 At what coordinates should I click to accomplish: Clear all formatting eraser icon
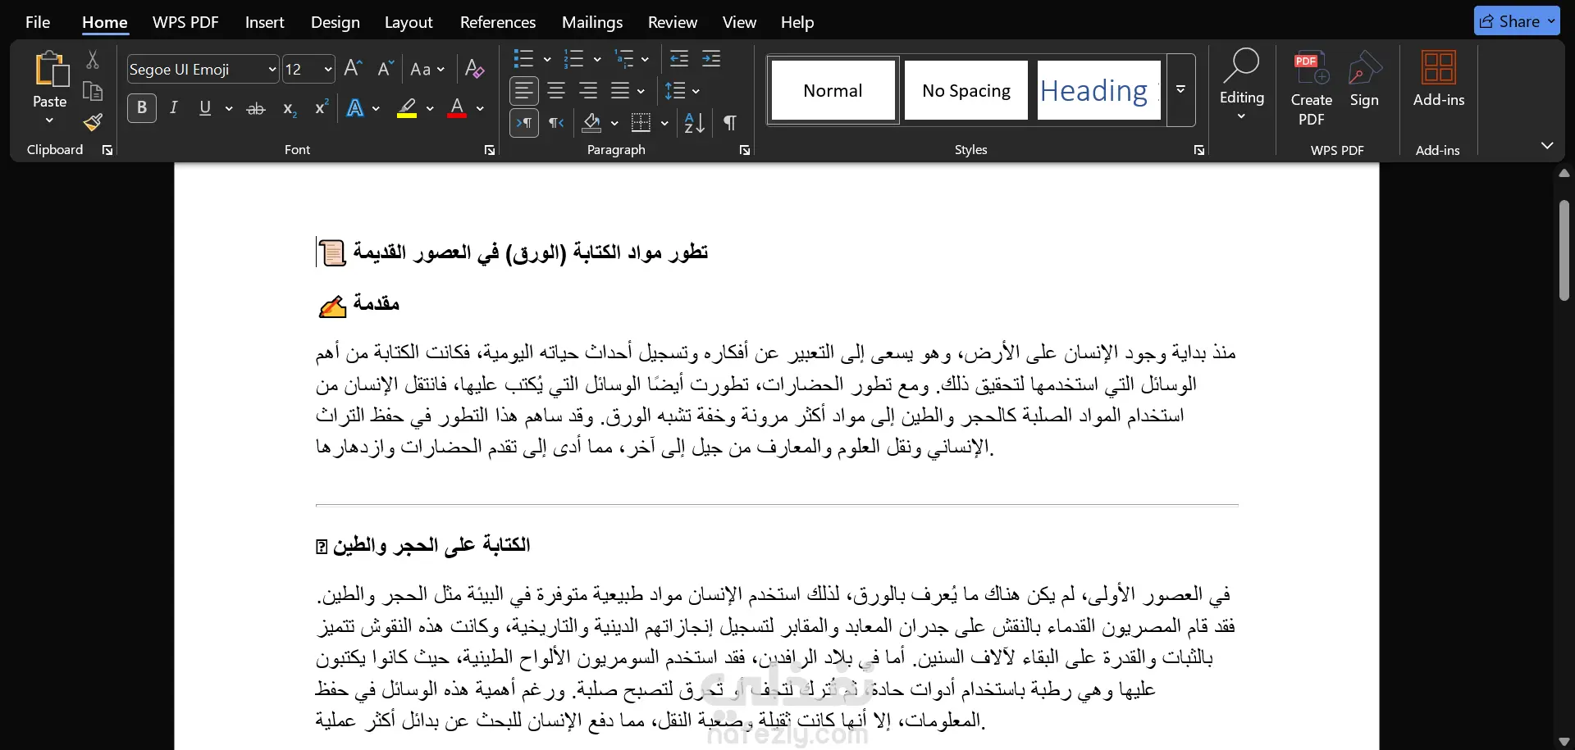point(474,69)
